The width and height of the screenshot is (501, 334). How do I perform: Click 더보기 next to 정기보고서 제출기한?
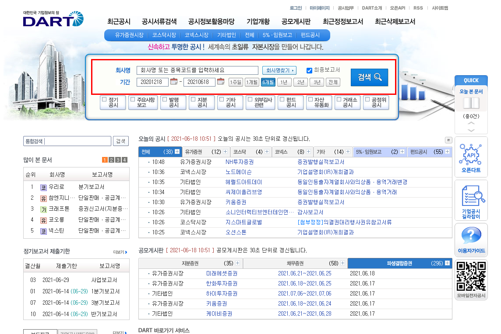pos(120,252)
